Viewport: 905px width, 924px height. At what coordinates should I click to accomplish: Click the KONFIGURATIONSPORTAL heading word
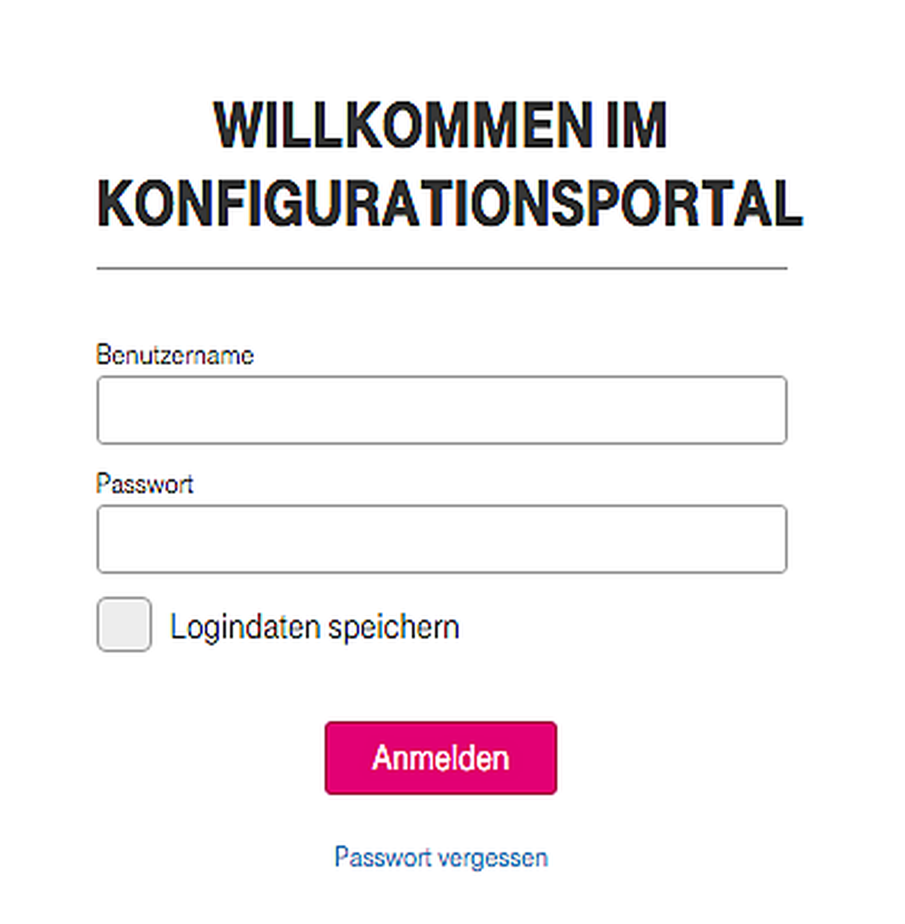449,204
